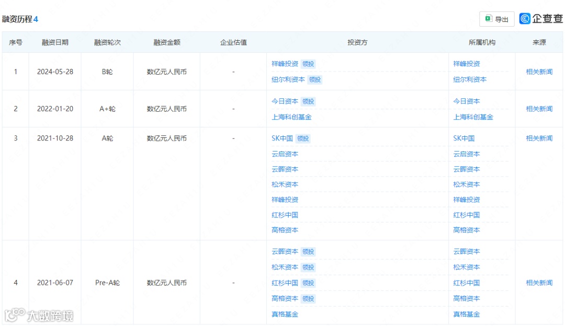
Task: Click 领投 tag beside 纽尔利资本
Action: click(314, 79)
